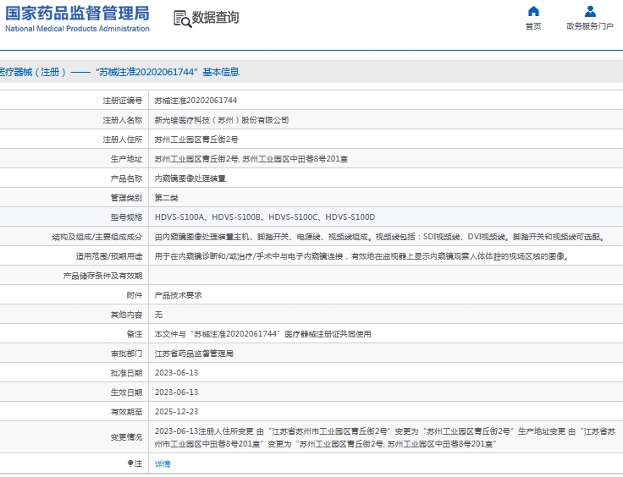Click the 型号规格 label
Screen dimensions: 623x477
[126, 217]
